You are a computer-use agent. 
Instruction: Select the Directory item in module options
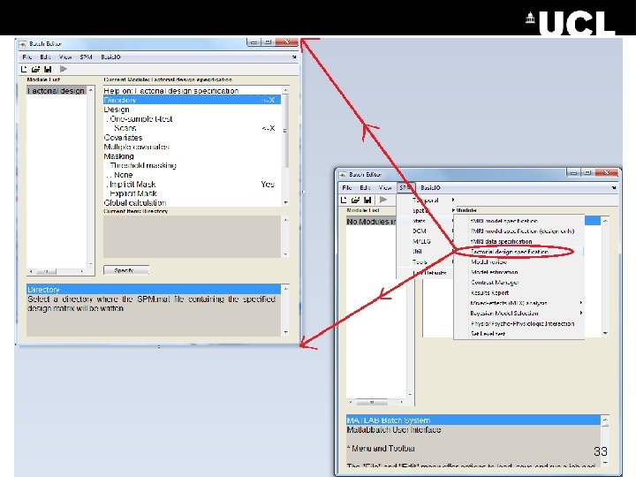point(192,100)
